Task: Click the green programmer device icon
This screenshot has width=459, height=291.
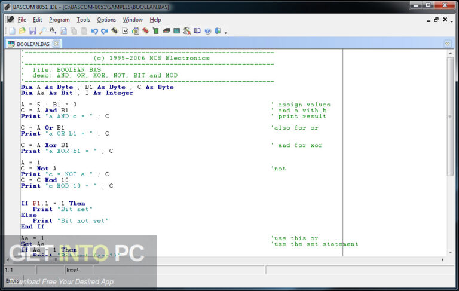Action: click(x=156, y=30)
